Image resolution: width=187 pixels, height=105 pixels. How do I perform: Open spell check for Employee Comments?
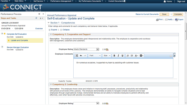(174, 56)
